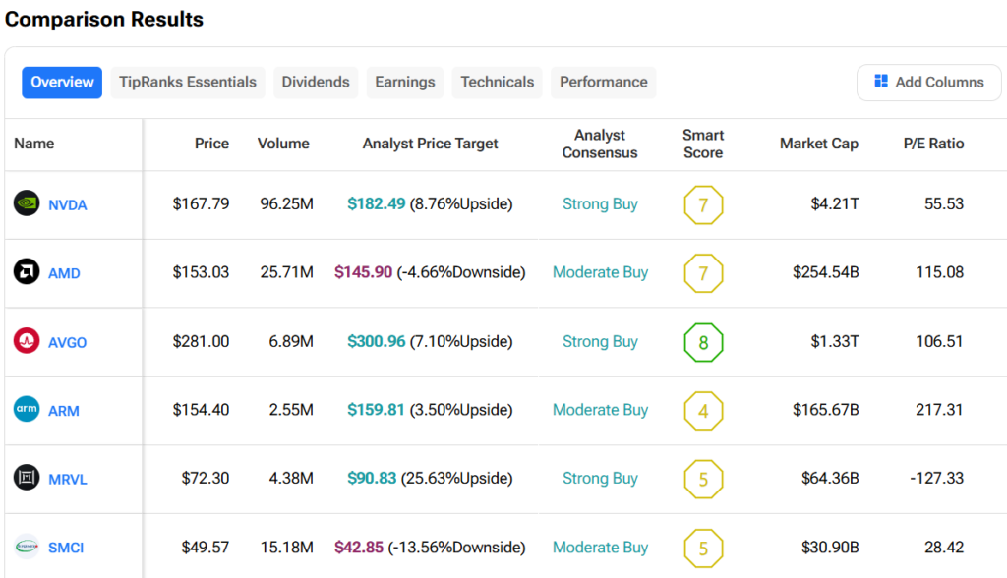
Task: Click the AVGO Broadcom logo icon
Action: [27, 341]
